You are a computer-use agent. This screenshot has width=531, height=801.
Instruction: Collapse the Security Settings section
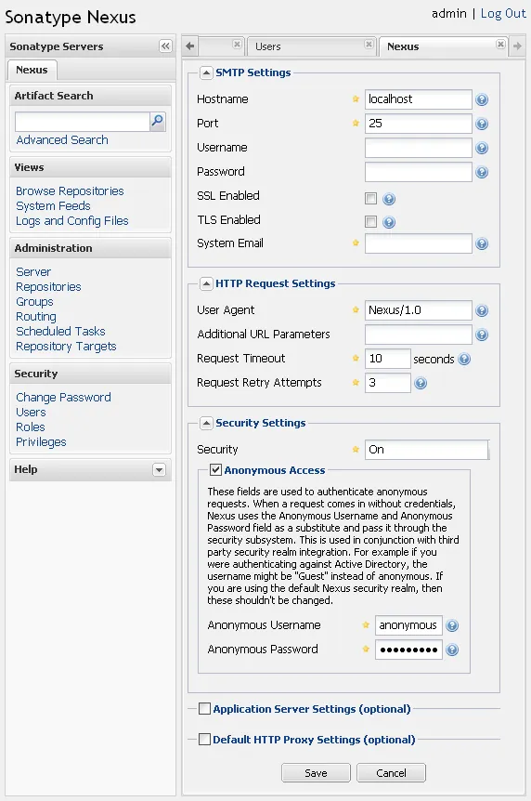click(x=206, y=423)
